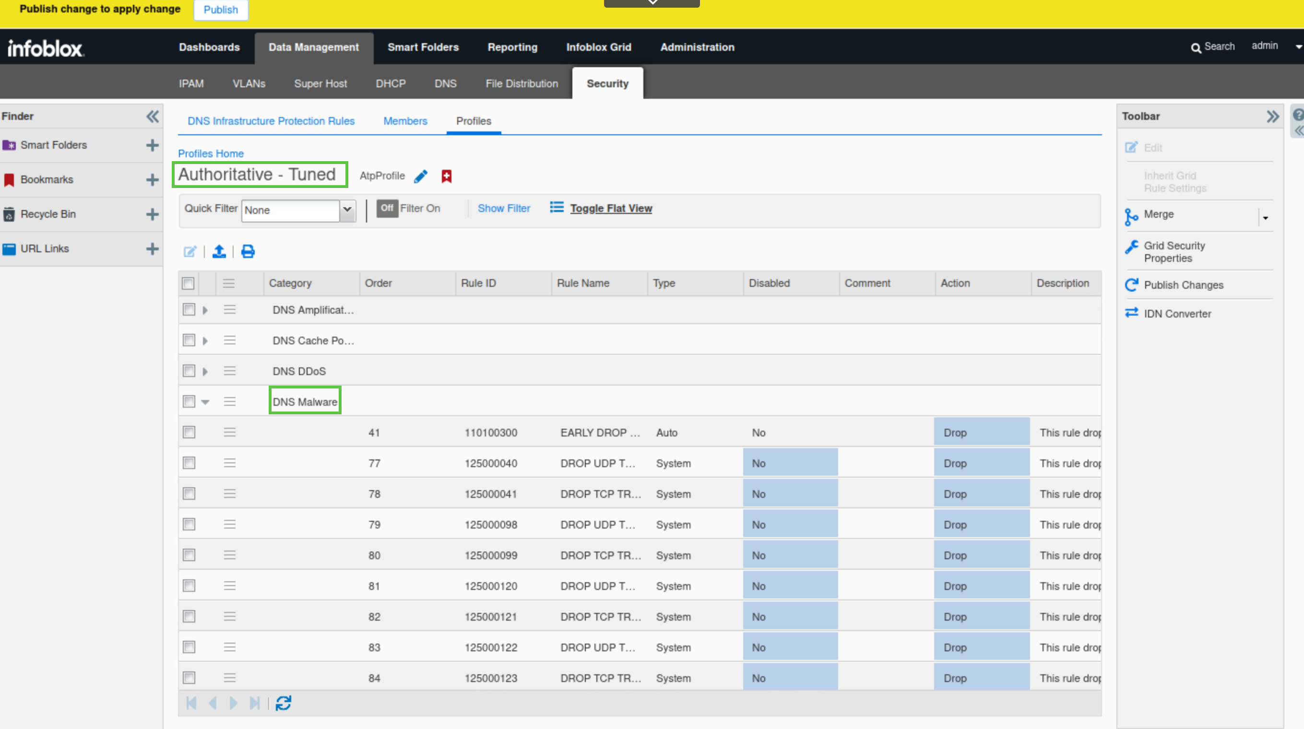Collapse the DNS Malware category
The image size is (1304, 729).
pos(205,402)
